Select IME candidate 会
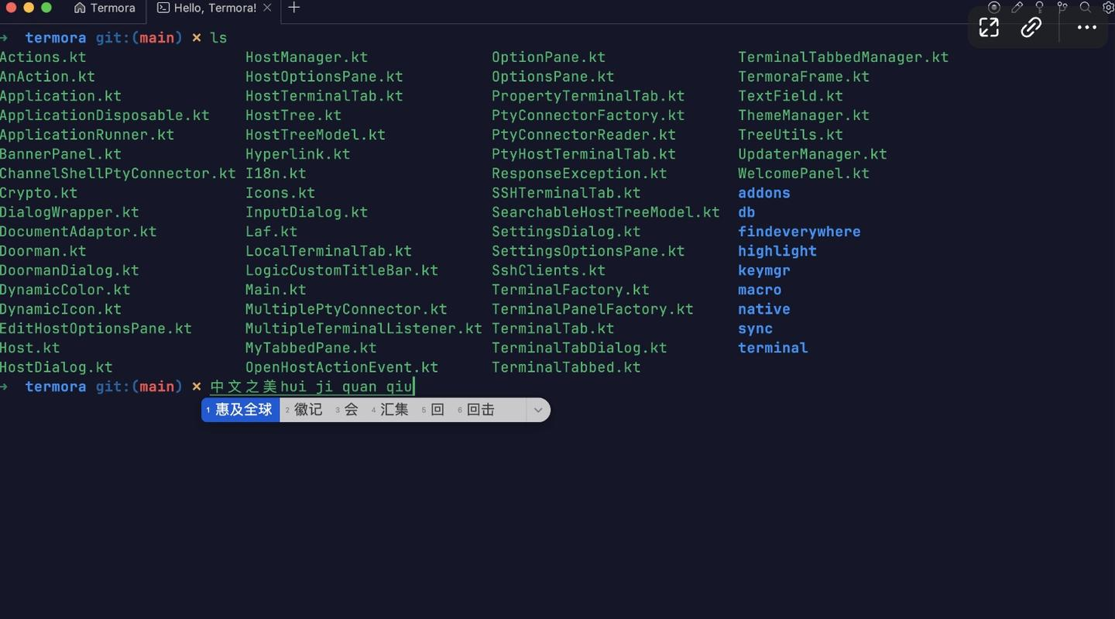The height and width of the screenshot is (619, 1115). coord(347,410)
